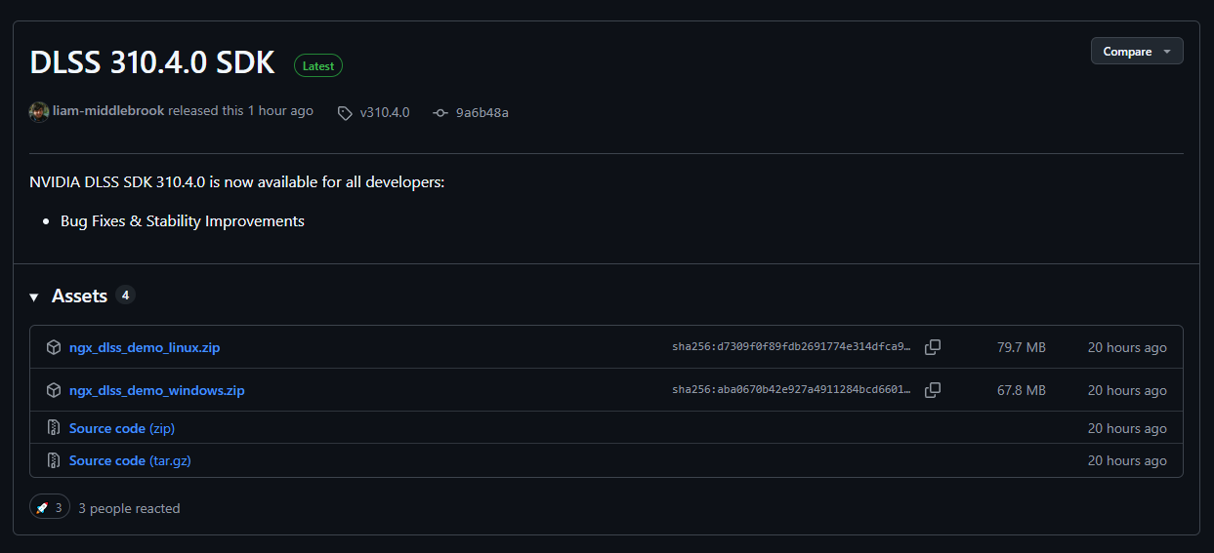Click liam-middlebrook's avatar image
Image resolution: width=1214 pixels, height=553 pixels.
pyautogui.click(x=39, y=111)
